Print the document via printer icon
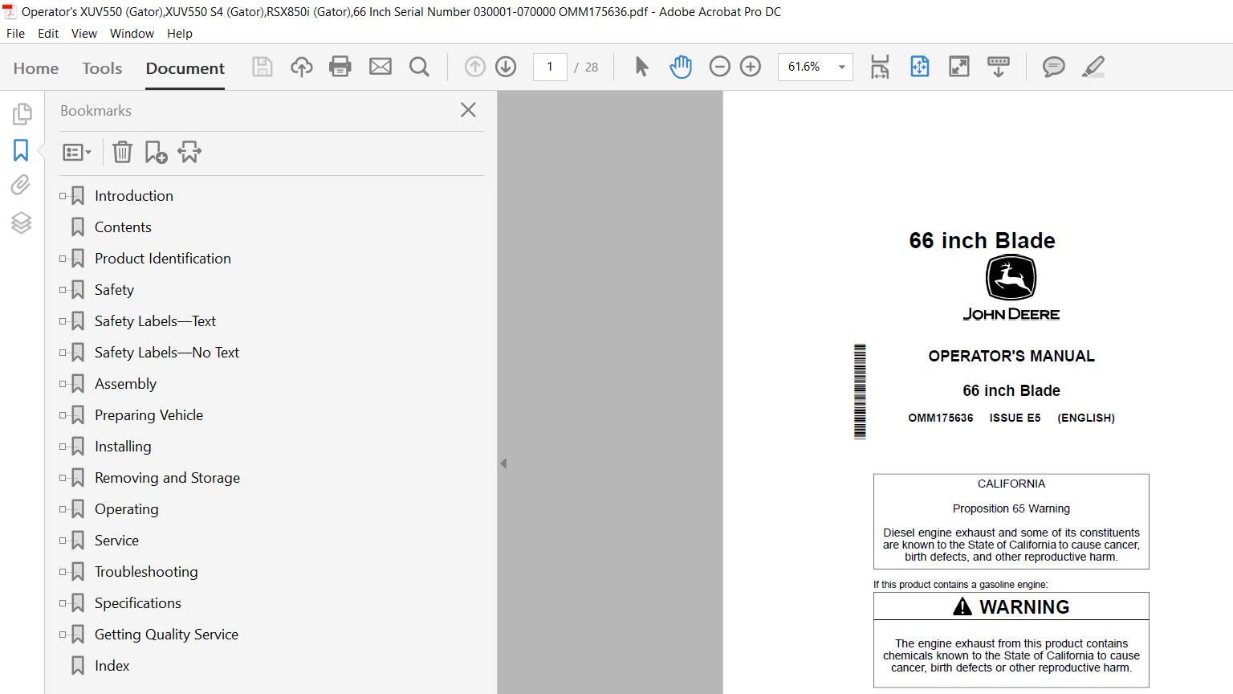1233x694 pixels. pyautogui.click(x=340, y=67)
